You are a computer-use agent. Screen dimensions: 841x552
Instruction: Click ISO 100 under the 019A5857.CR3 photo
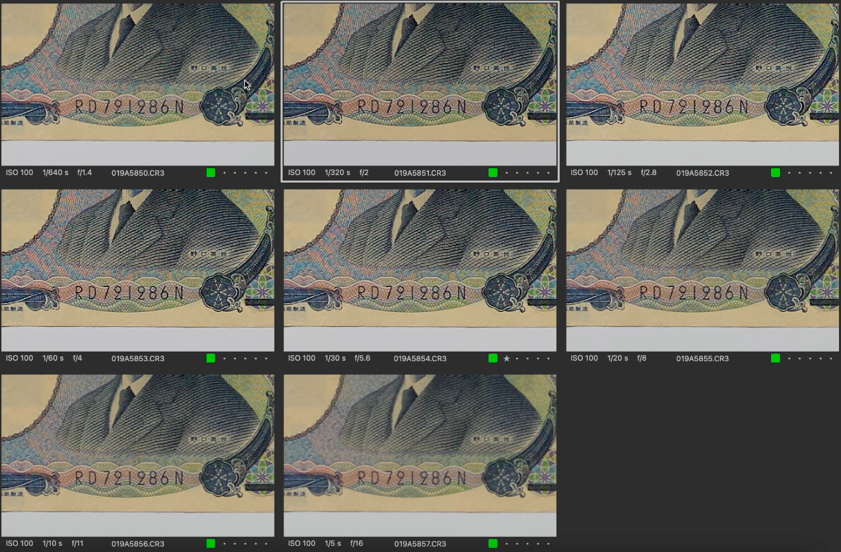point(302,543)
